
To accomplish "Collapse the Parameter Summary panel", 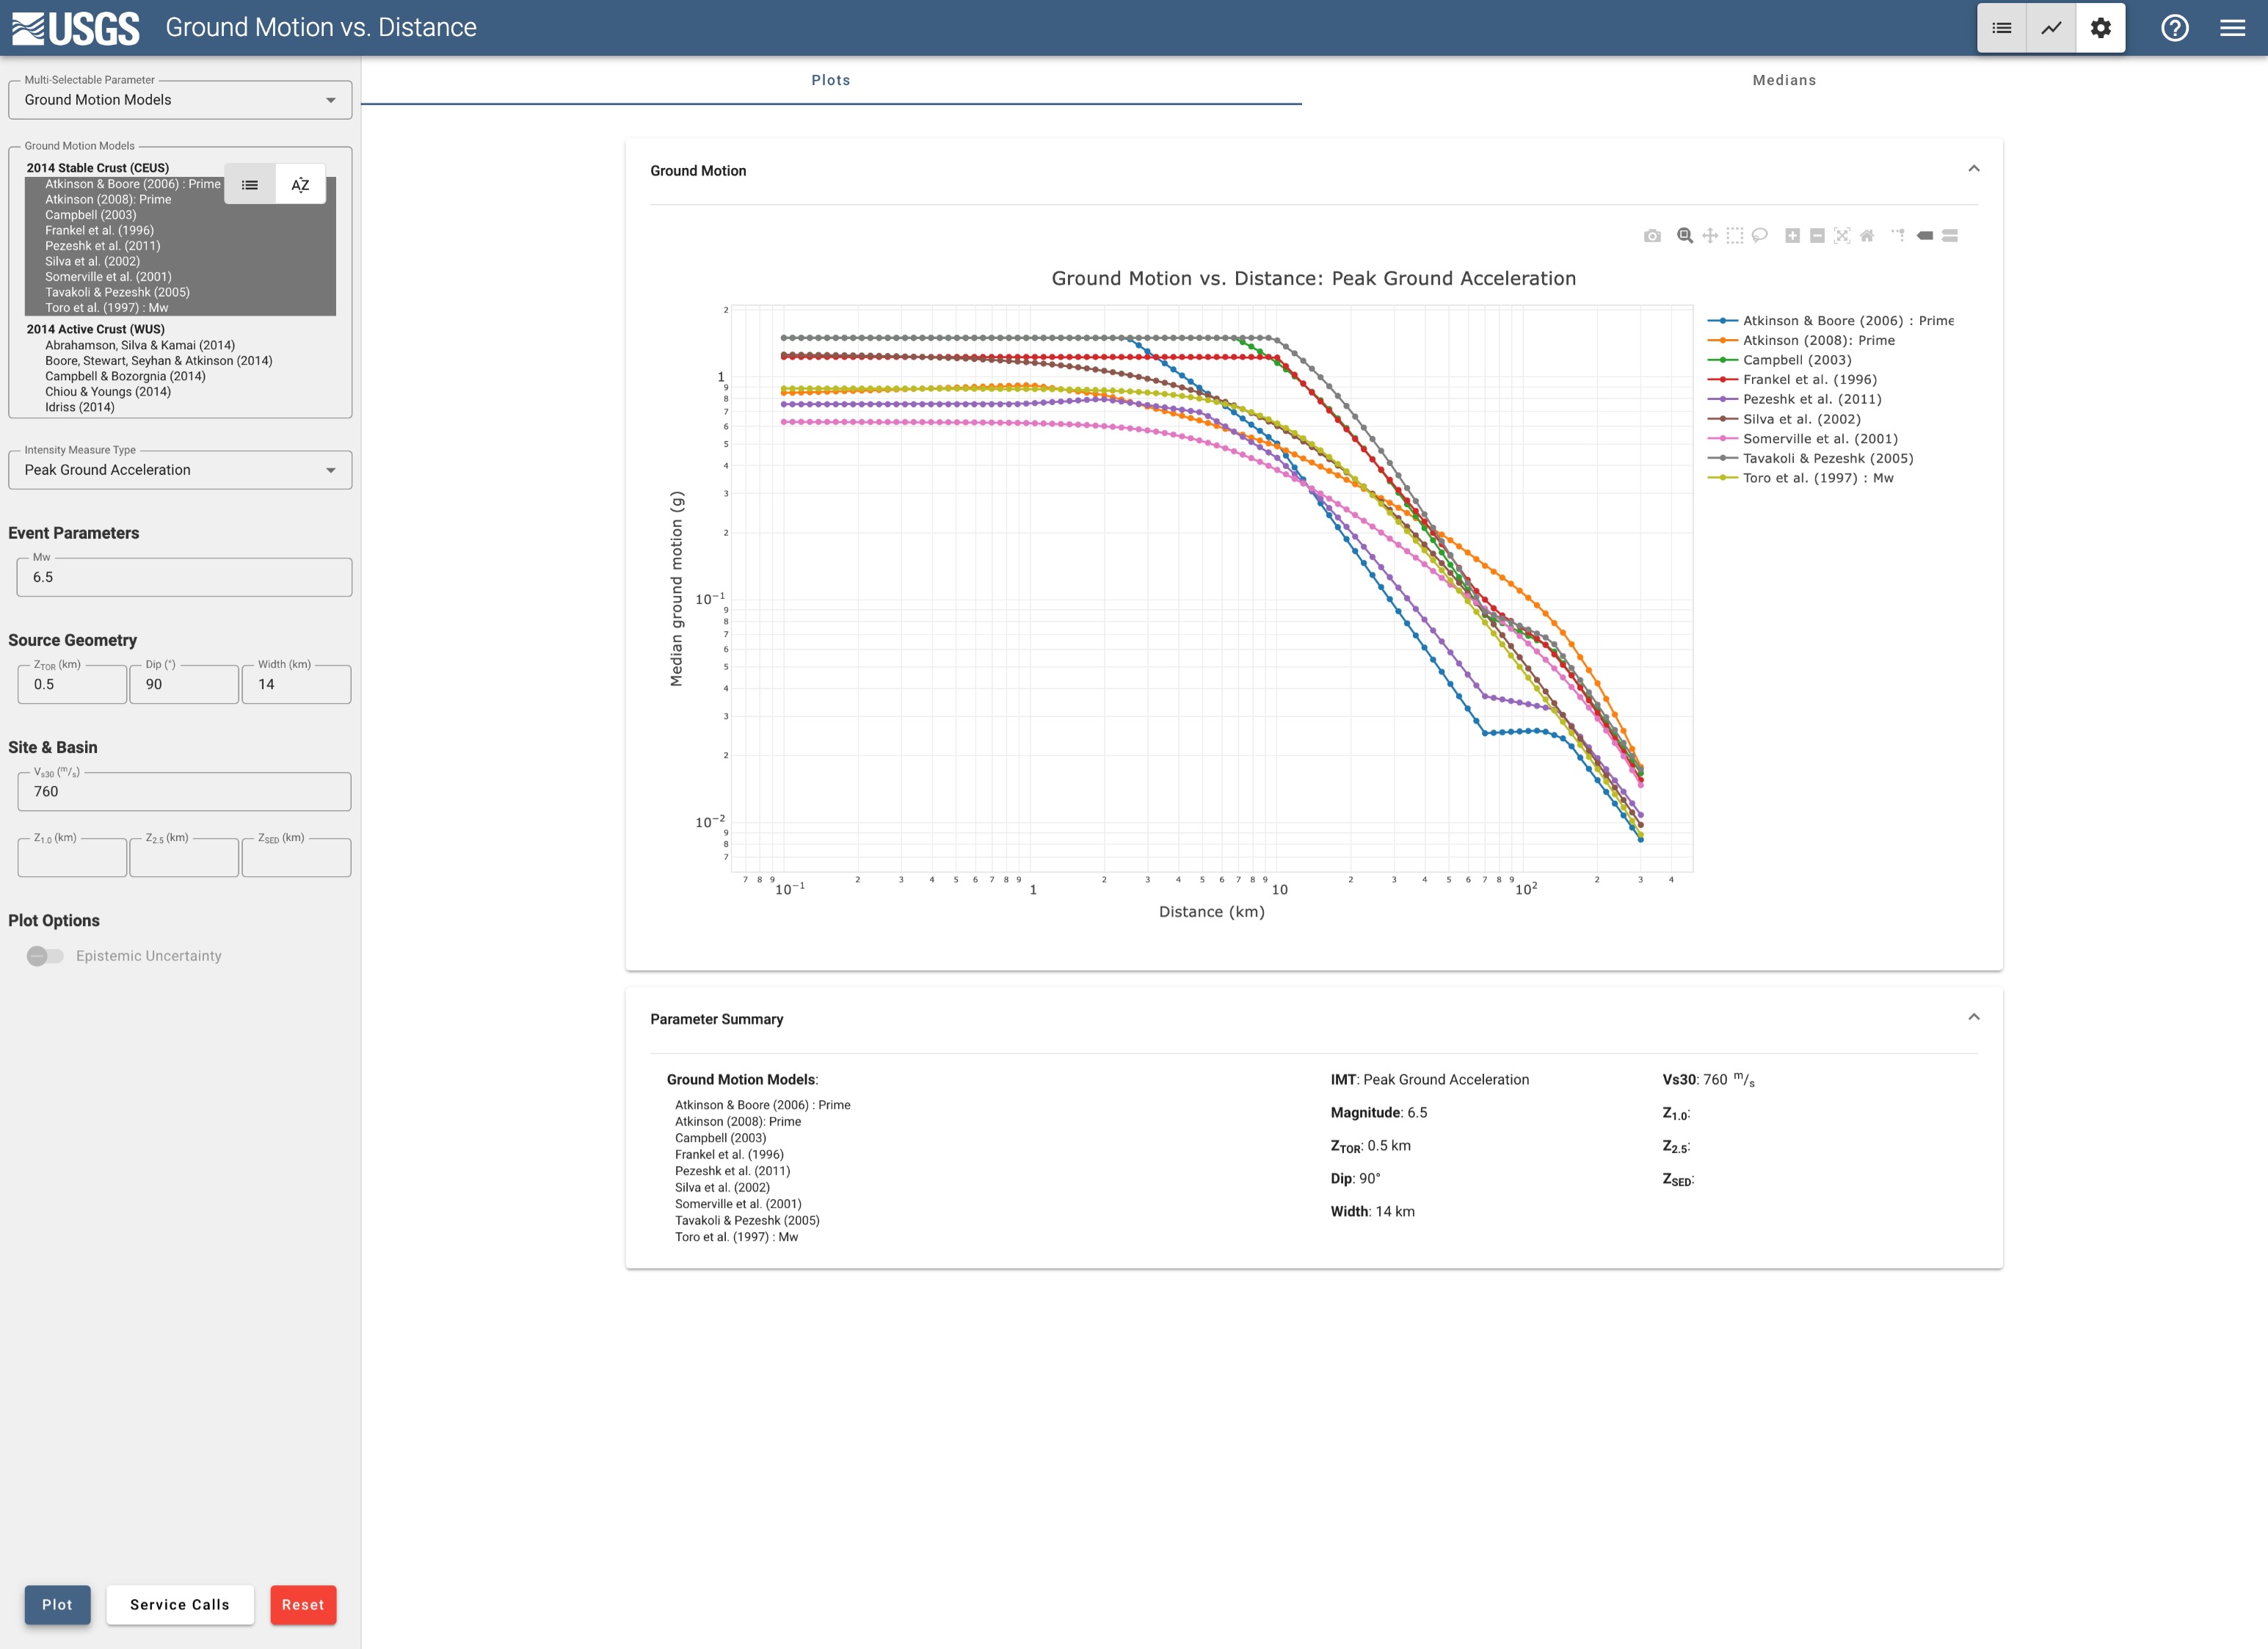I will pyautogui.click(x=1974, y=1017).
